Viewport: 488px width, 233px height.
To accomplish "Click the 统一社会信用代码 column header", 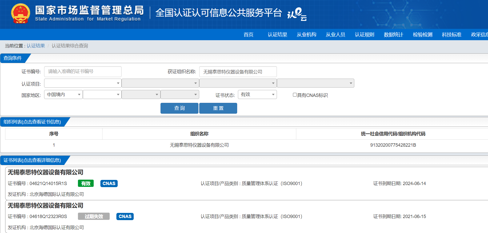I will point(393,134).
